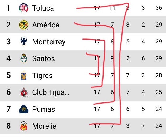Click the Santos Laguna green crest
This screenshot has height=137, width=166.
pyautogui.click(x=23, y=58)
